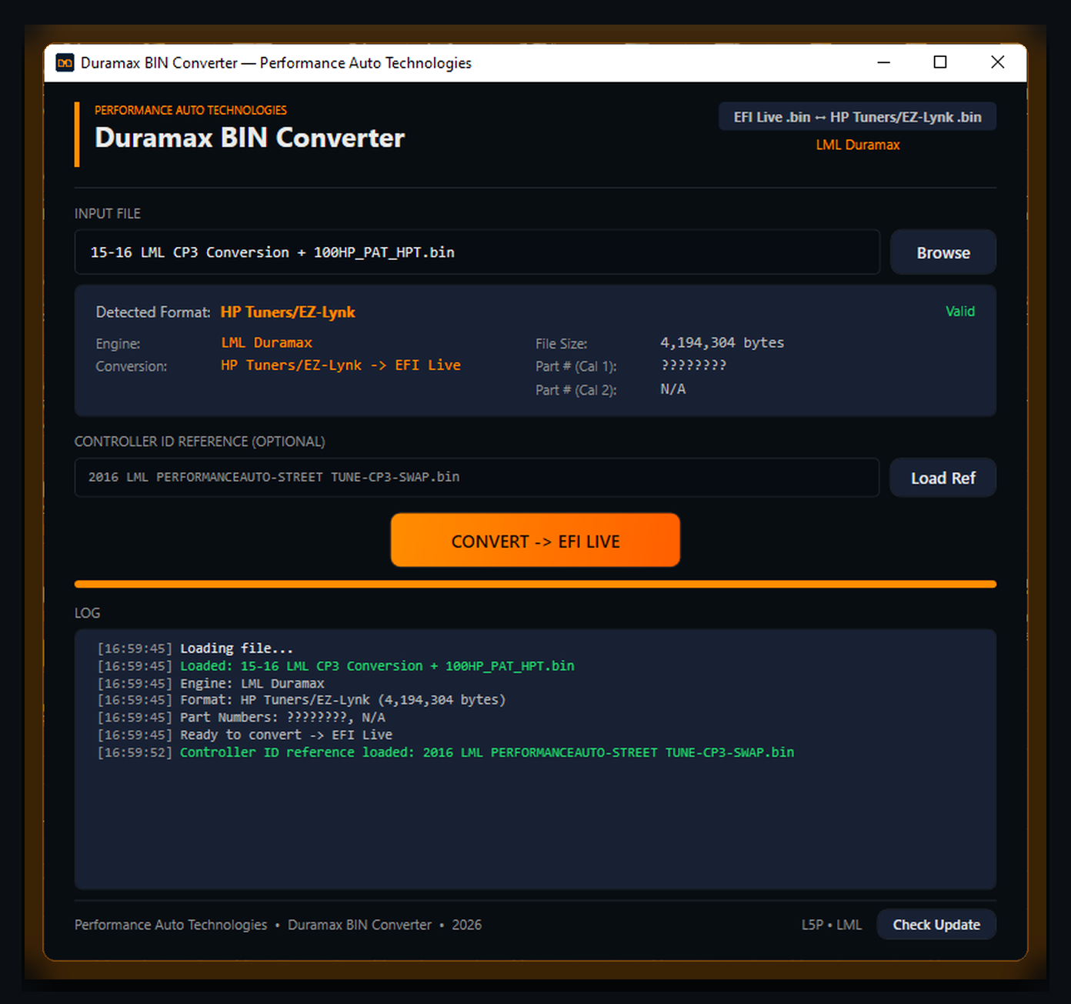Click the File Size value 4,194,304 bytes
Viewport: 1071px width, 1004px height.
(722, 343)
